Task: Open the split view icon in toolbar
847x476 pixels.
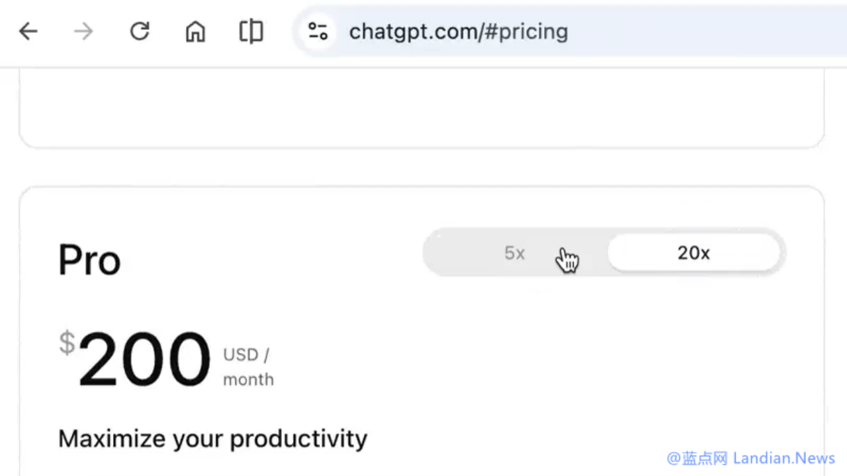Action: [251, 31]
